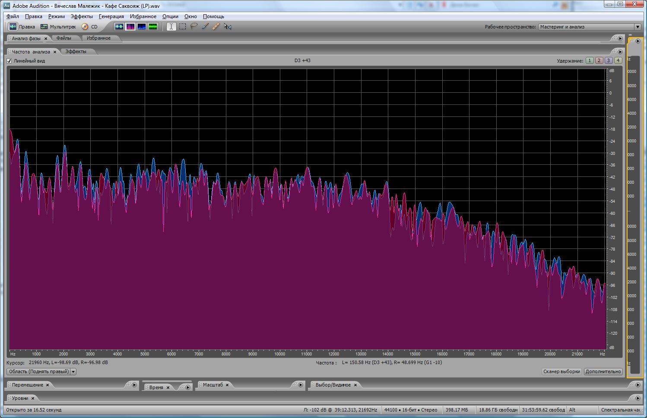The height and width of the screenshot is (418, 647).
Task: Select the spectral frequency display icon
Action: click(130, 27)
